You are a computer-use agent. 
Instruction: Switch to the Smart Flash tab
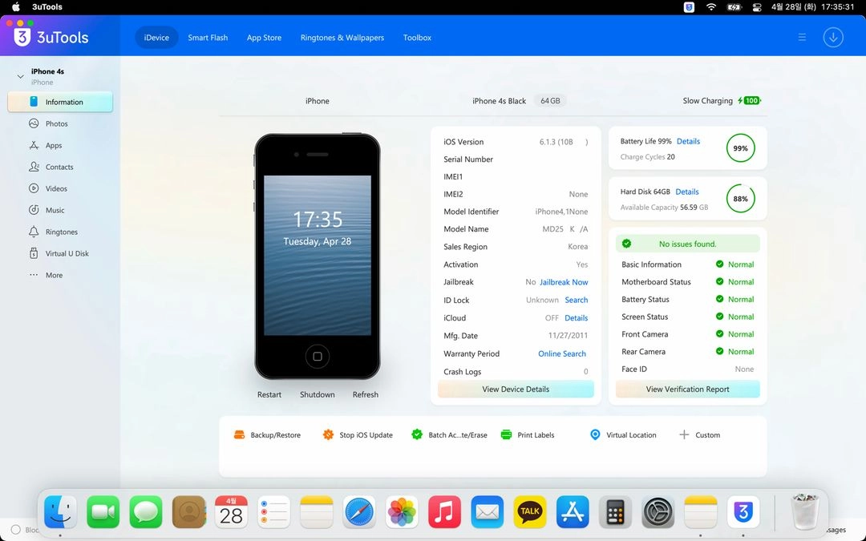208,38
